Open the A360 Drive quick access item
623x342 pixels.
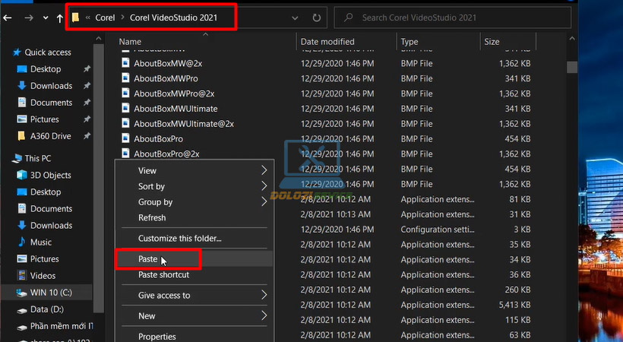tap(50, 136)
